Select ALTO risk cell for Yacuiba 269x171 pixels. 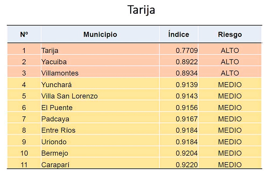tap(230, 62)
